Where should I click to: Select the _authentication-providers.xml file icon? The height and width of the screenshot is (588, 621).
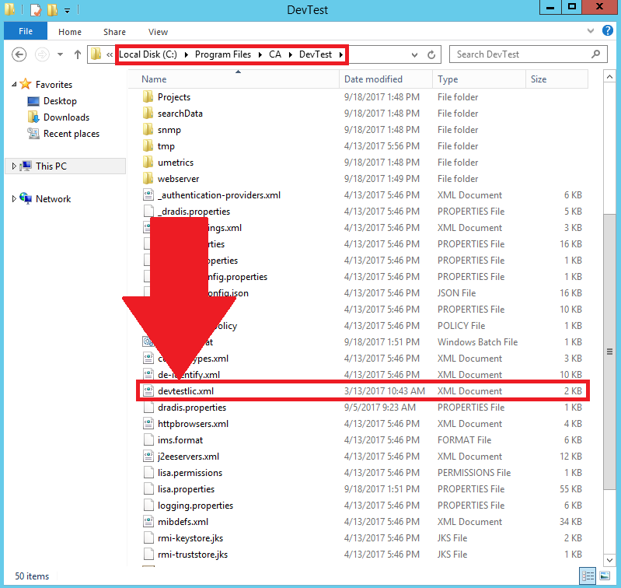(x=148, y=194)
